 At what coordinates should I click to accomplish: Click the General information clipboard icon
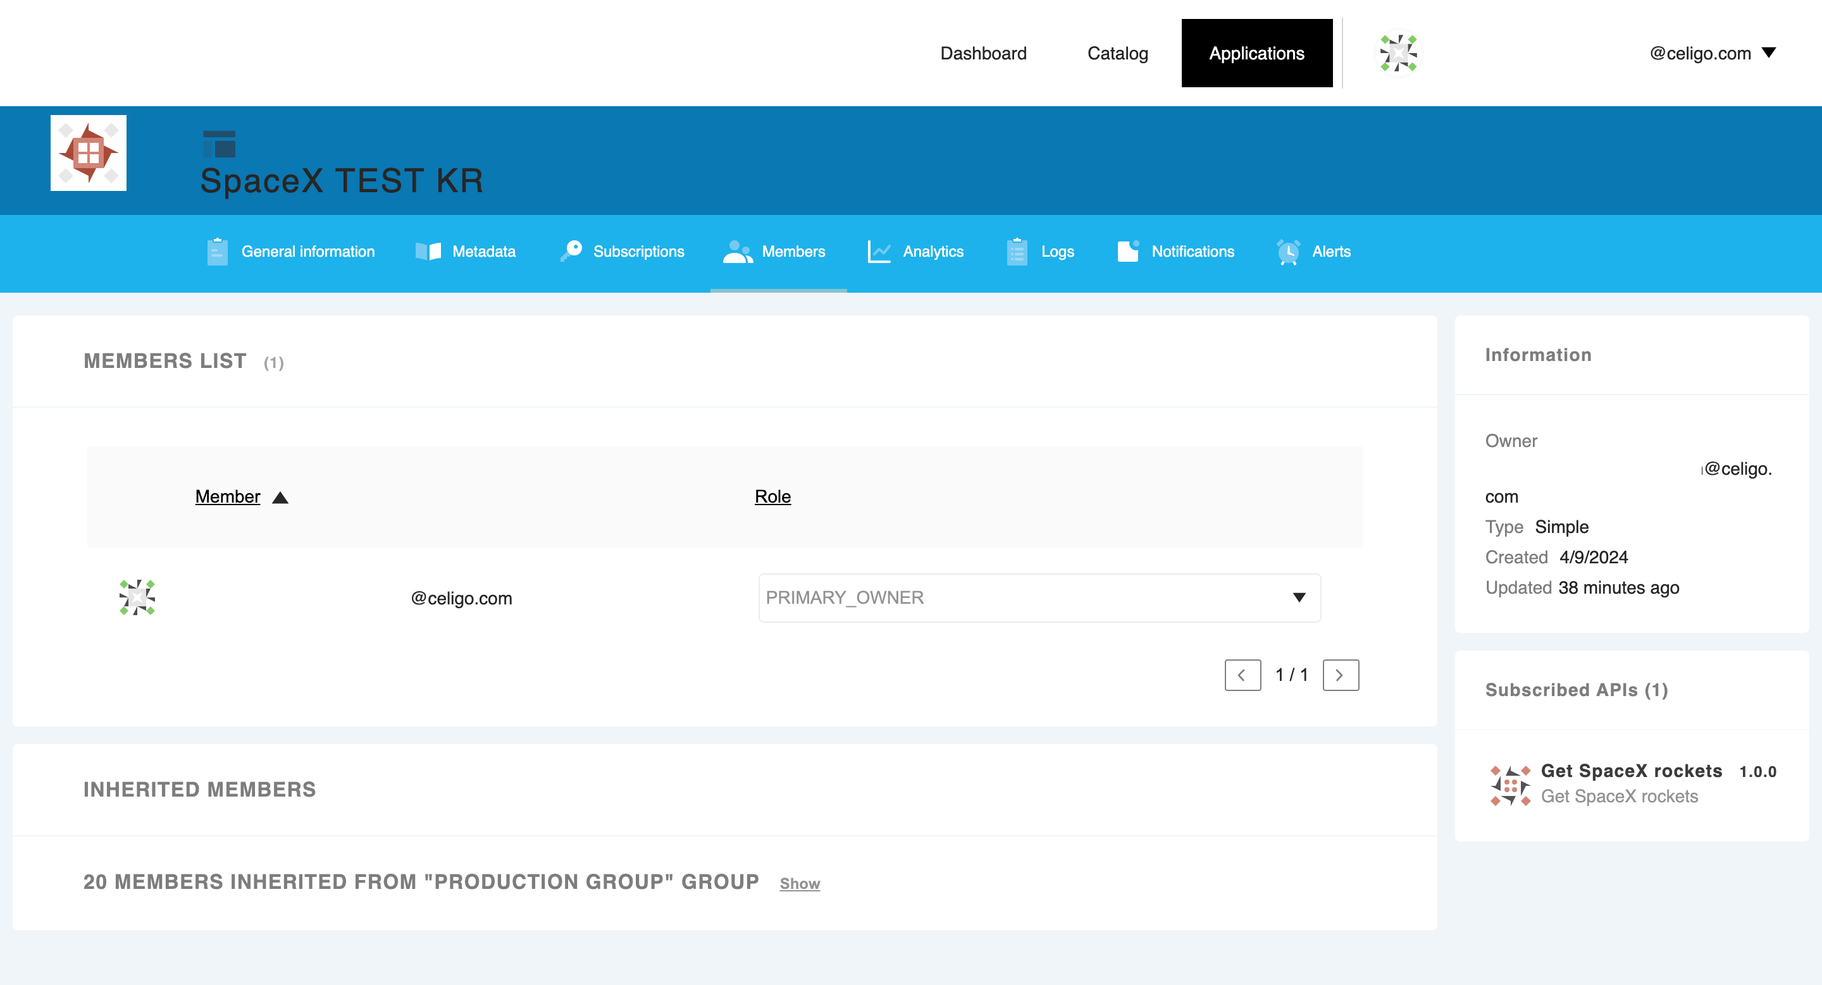pyautogui.click(x=217, y=252)
